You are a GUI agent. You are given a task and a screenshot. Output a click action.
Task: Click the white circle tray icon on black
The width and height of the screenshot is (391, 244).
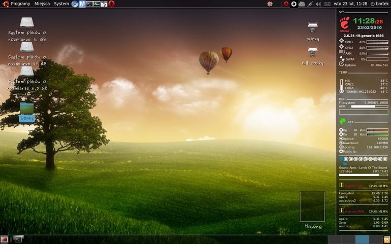pyautogui.click(x=294, y=4)
